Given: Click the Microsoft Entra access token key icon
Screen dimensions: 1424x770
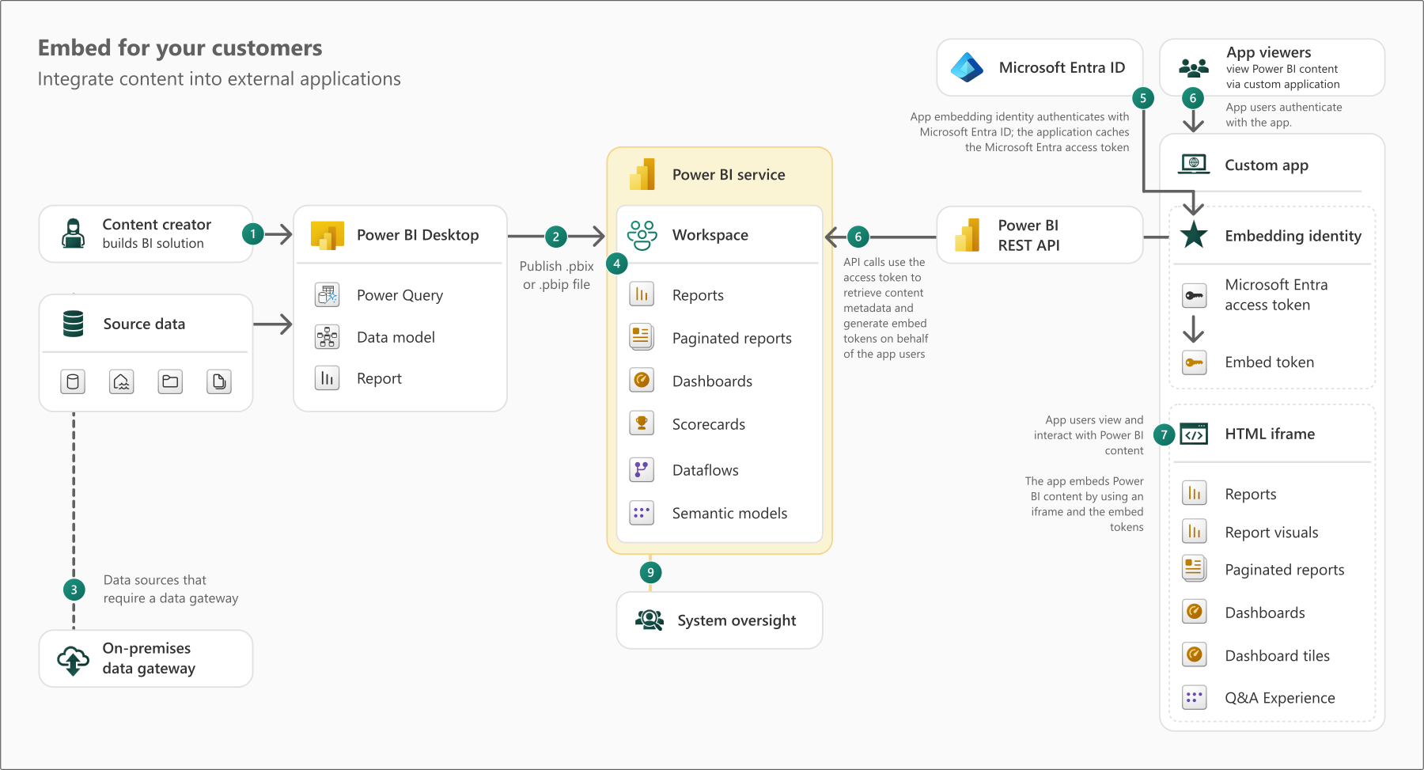Looking at the screenshot, I should [x=1195, y=295].
